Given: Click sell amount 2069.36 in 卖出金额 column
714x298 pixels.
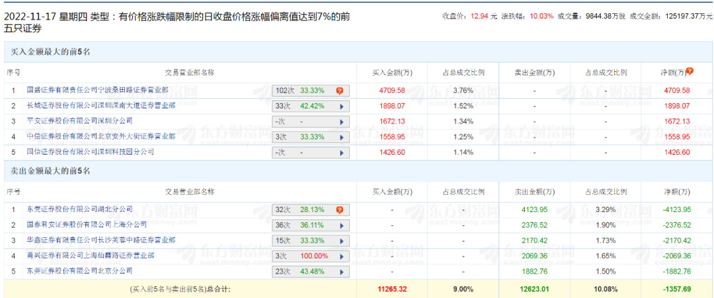Looking at the screenshot, I should click(x=535, y=256).
